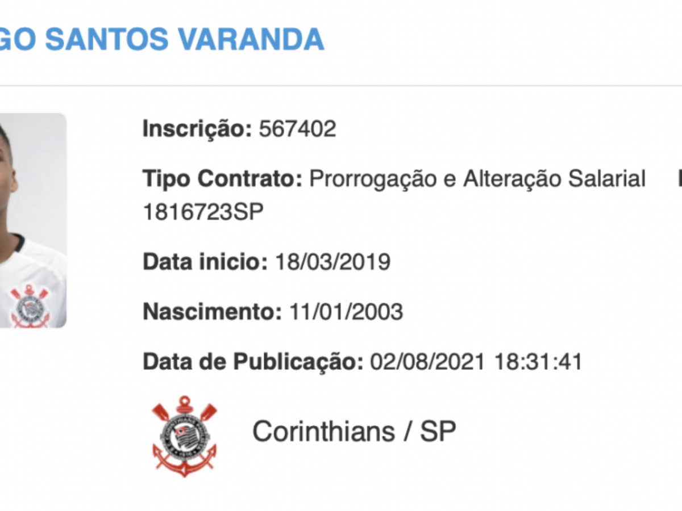
Task: Select the start date 18/03/2019
Action: [333, 262]
